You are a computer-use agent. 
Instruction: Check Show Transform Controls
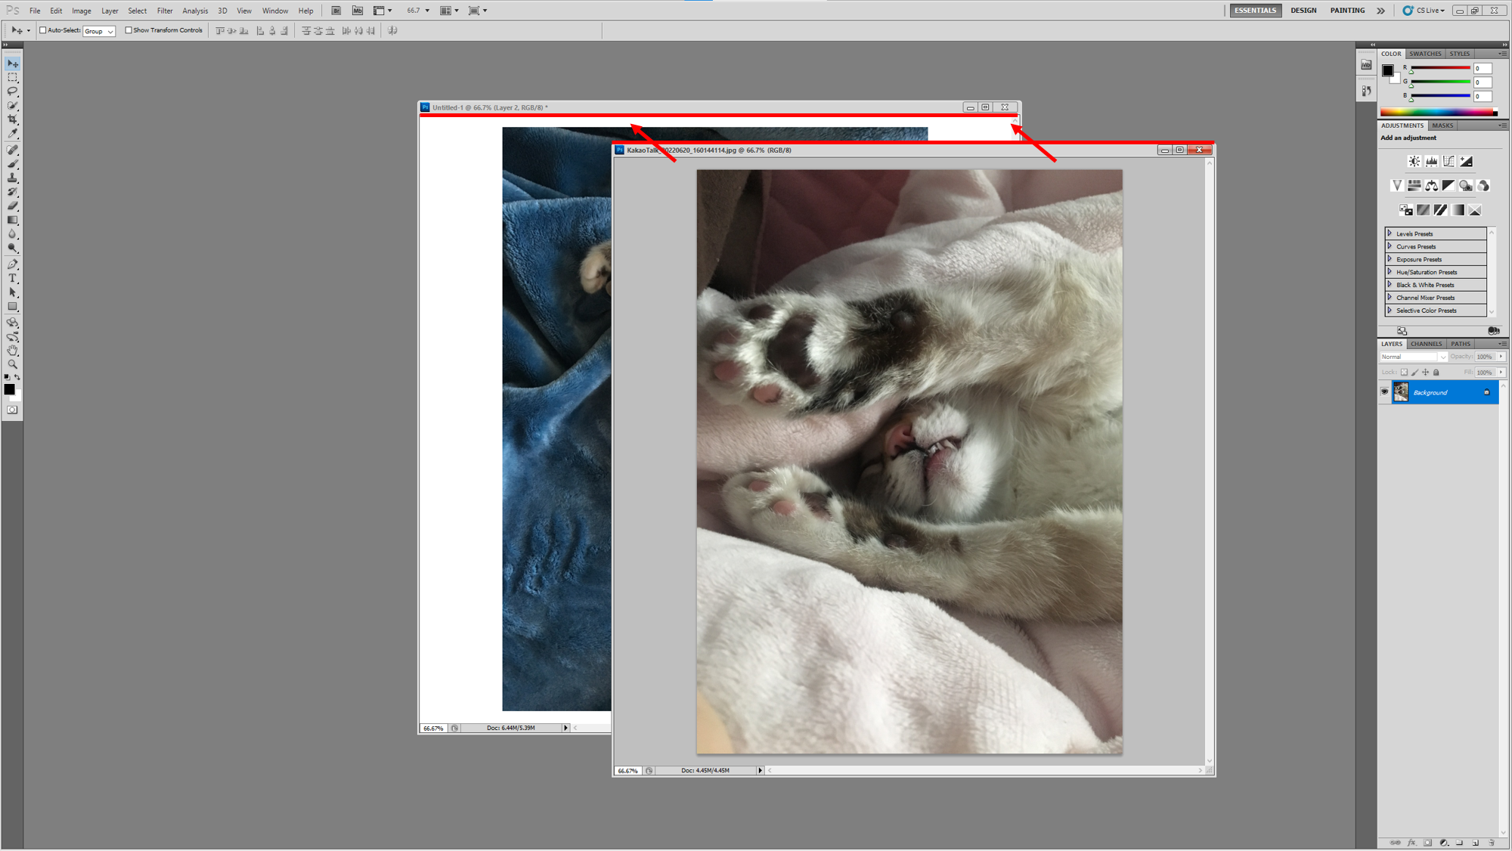click(129, 30)
